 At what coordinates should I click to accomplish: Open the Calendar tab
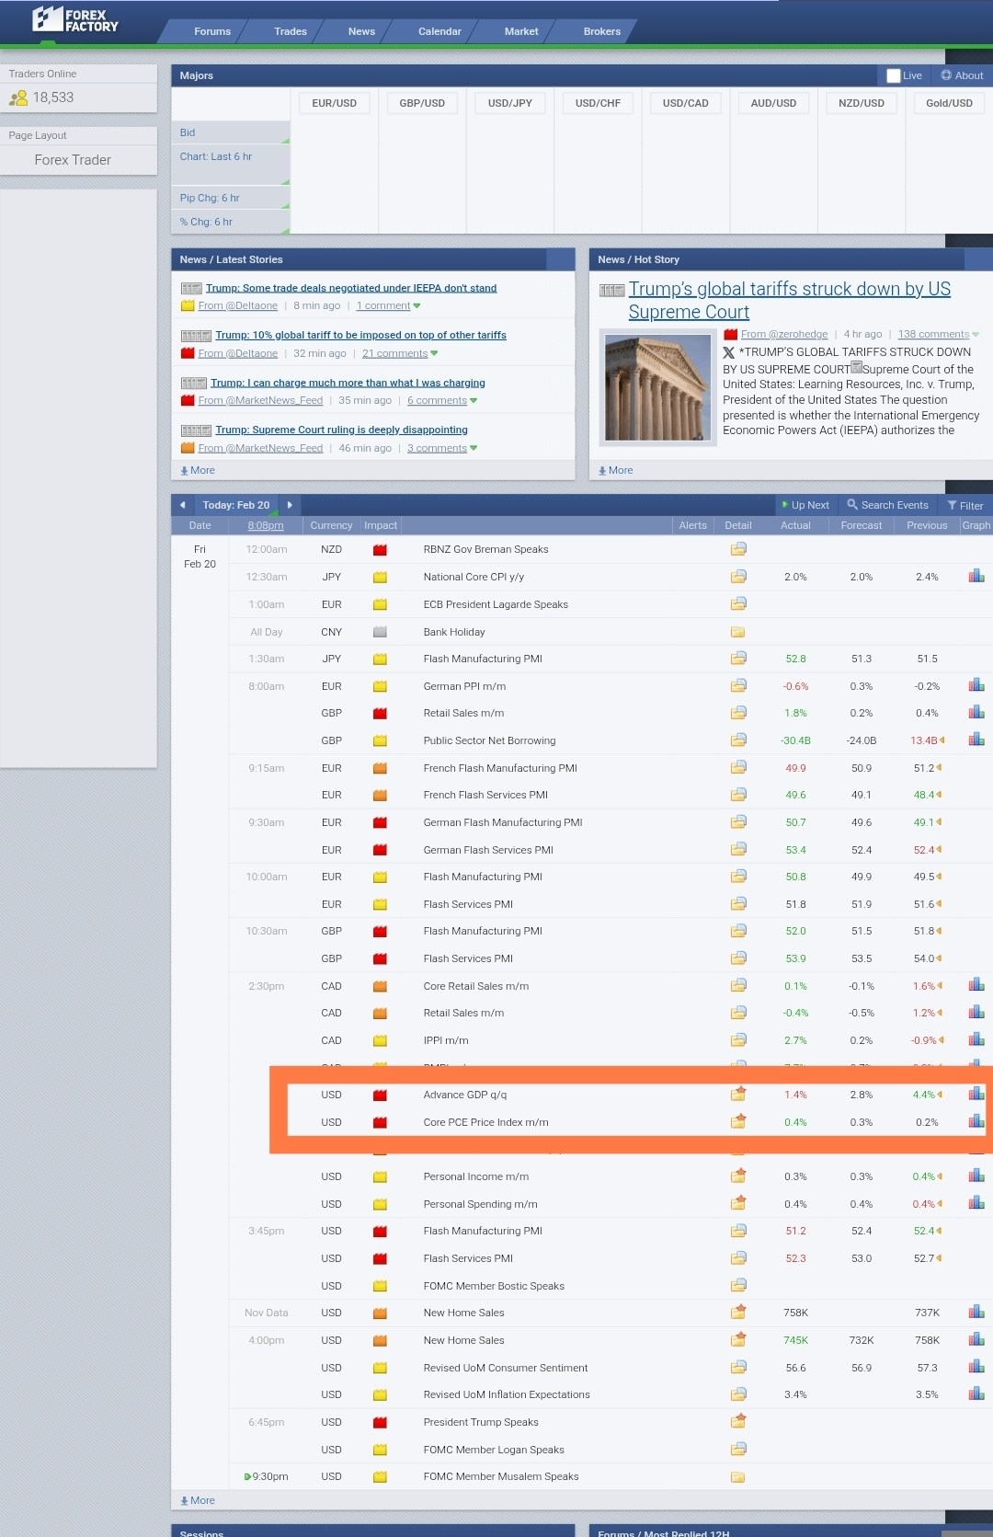439,31
